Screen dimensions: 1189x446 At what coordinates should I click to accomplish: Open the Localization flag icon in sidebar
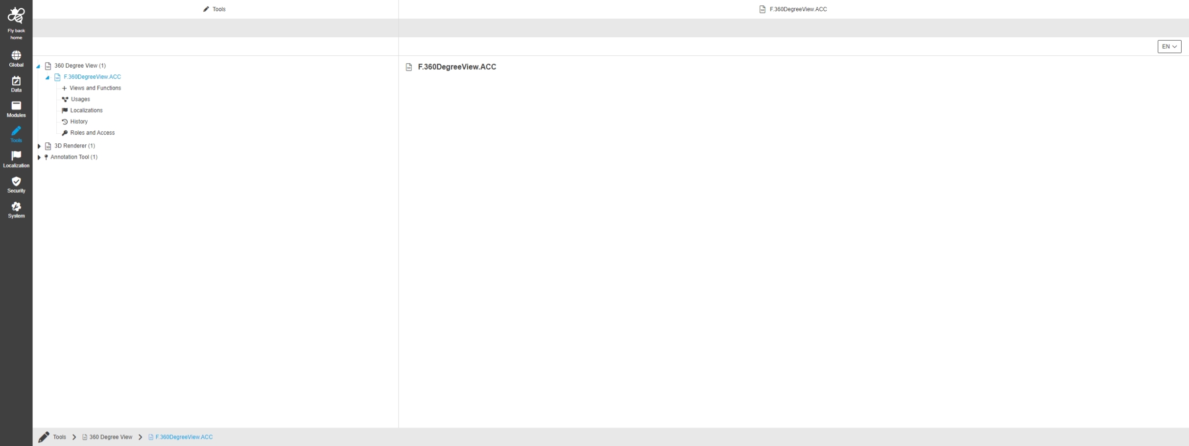pyautogui.click(x=16, y=156)
